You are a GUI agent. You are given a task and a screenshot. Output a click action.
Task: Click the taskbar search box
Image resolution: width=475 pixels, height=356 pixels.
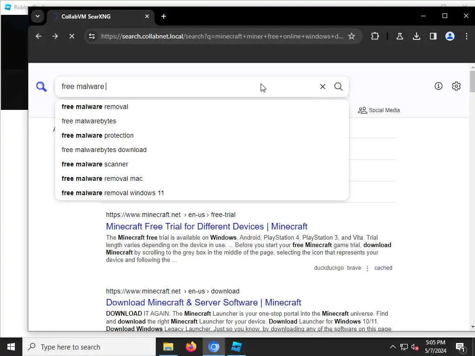click(89, 347)
